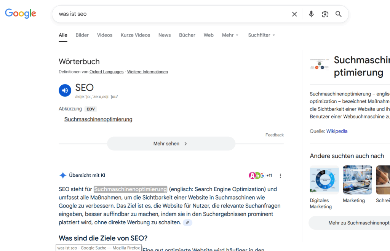Select the Digitales Marketing thumbnail
Image resolution: width=390 pixels, height=251 pixels.
pyautogui.click(x=324, y=180)
